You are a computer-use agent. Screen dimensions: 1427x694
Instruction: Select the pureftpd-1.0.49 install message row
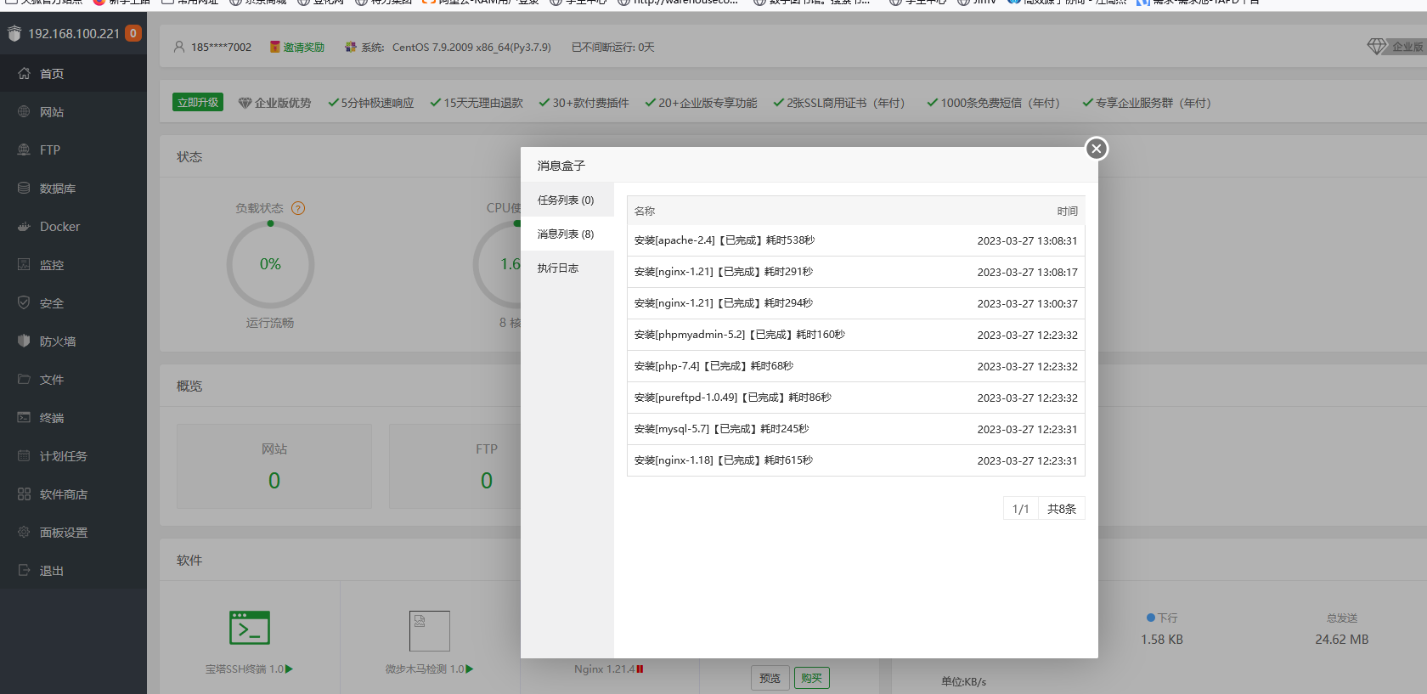click(x=856, y=398)
